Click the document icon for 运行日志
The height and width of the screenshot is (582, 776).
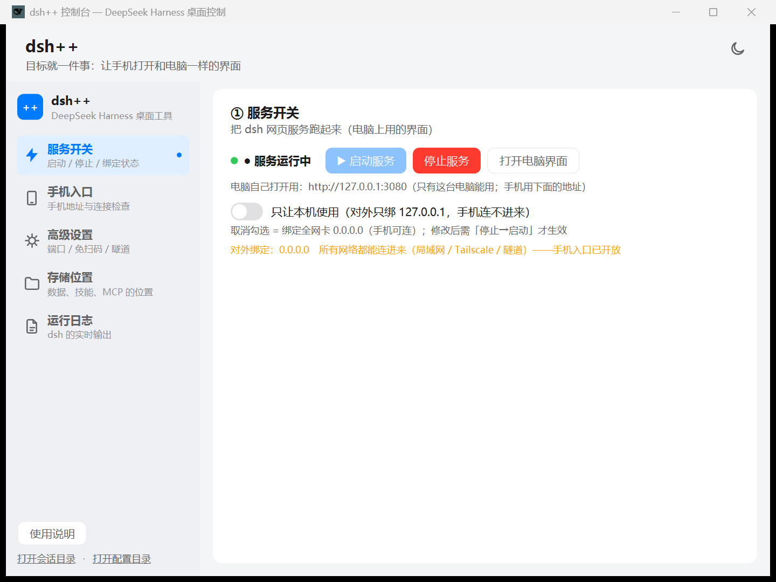[x=32, y=327]
